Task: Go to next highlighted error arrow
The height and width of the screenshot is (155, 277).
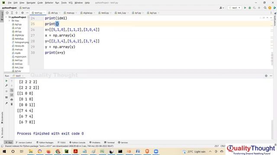Action: [x=271, y=18]
